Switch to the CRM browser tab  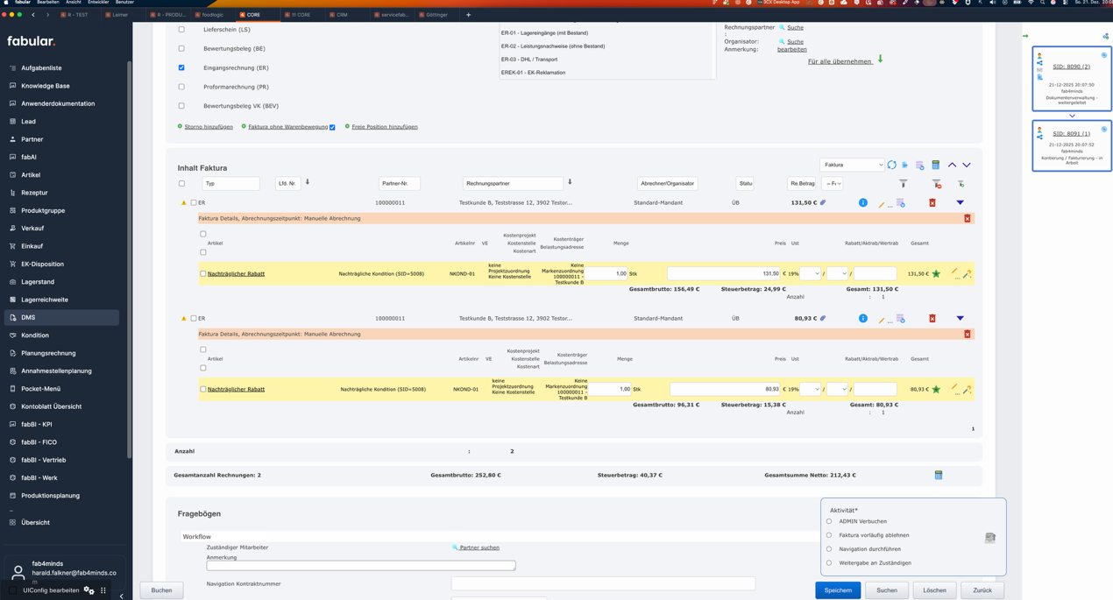tap(342, 15)
